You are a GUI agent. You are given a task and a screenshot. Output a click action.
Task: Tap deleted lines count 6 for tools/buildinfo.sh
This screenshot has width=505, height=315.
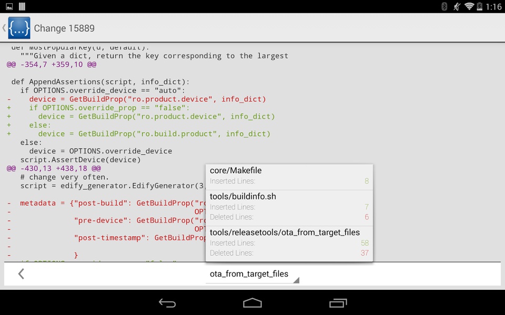(x=367, y=217)
